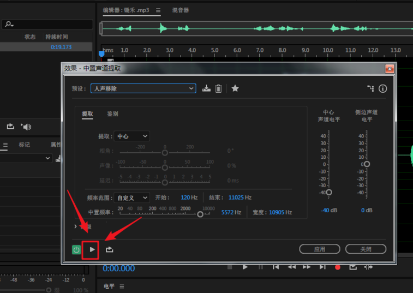The image size is (413, 293).
Task: Click the 关闭 close button
Action: 366,249
